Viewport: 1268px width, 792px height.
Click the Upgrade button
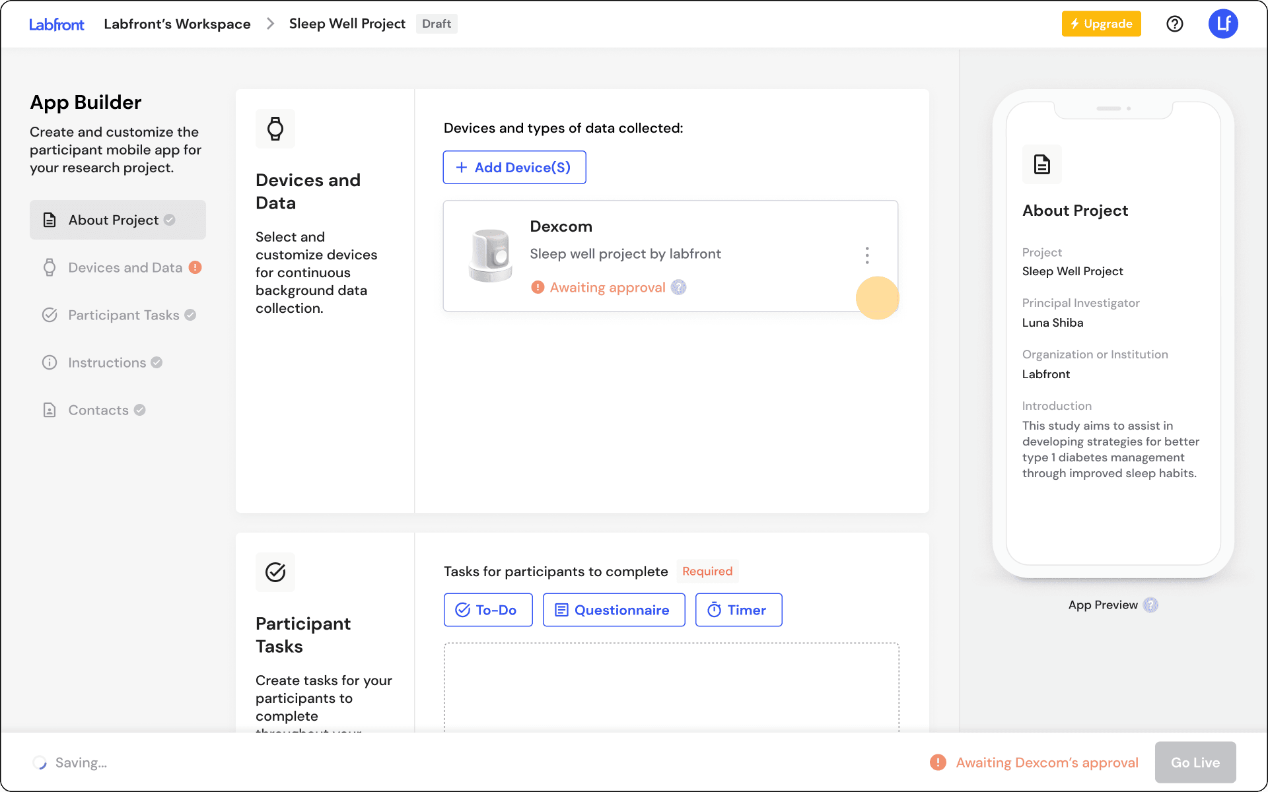coord(1101,24)
